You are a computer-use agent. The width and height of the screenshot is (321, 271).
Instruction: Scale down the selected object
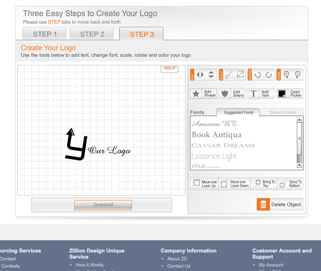[x=229, y=75]
